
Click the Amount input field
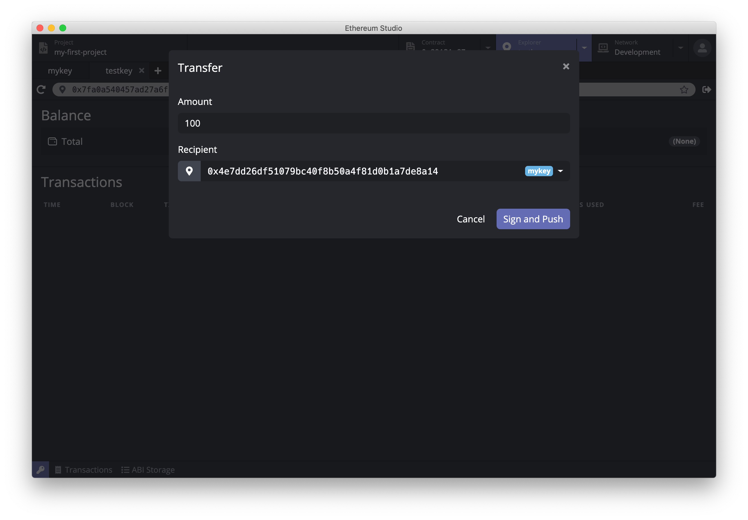click(x=374, y=123)
